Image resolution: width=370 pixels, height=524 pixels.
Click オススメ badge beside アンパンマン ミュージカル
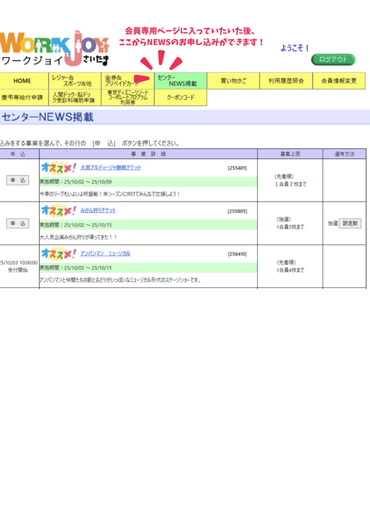click(x=59, y=253)
